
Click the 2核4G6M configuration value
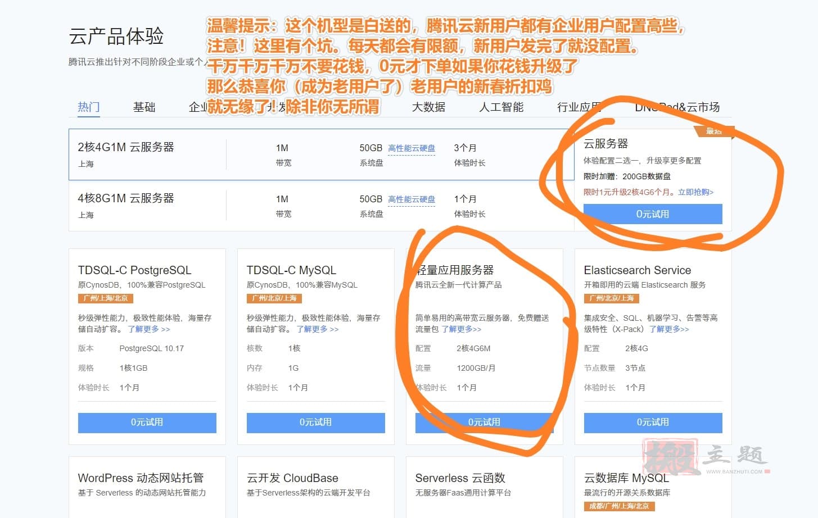click(x=473, y=348)
